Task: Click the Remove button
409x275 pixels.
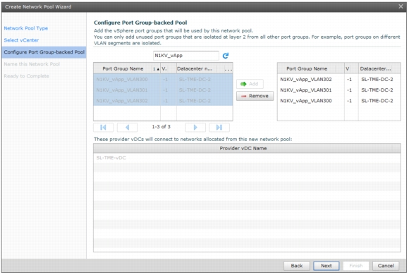Action: (x=255, y=96)
